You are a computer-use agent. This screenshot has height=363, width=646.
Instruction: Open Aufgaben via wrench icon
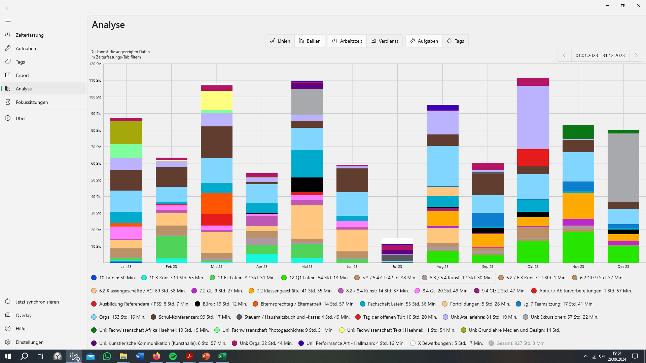tap(8, 48)
